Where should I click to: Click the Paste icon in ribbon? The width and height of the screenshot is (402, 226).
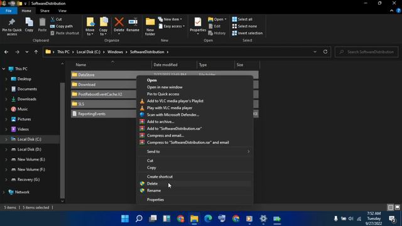(x=42, y=25)
